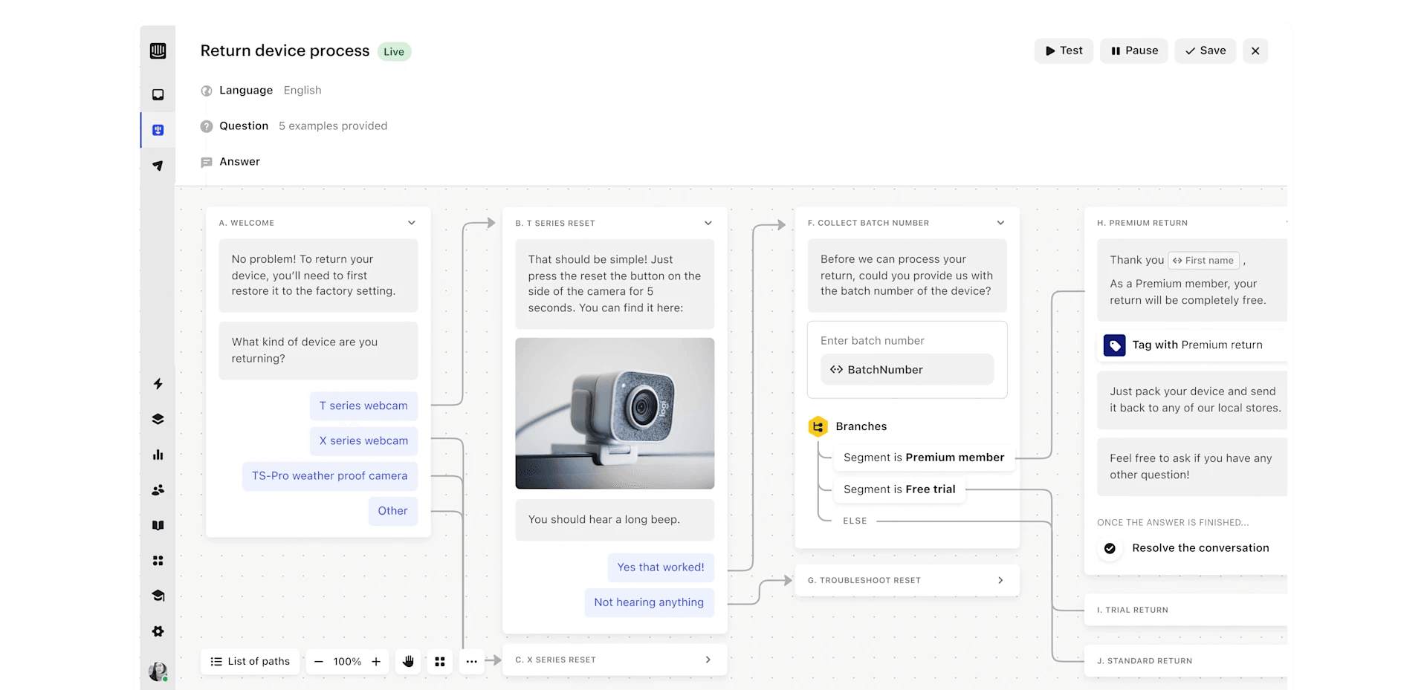Image resolution: width=1427 pixels, height=690 pixels.
Task: Click the First name attribute chip
Action: [1203, 261]
